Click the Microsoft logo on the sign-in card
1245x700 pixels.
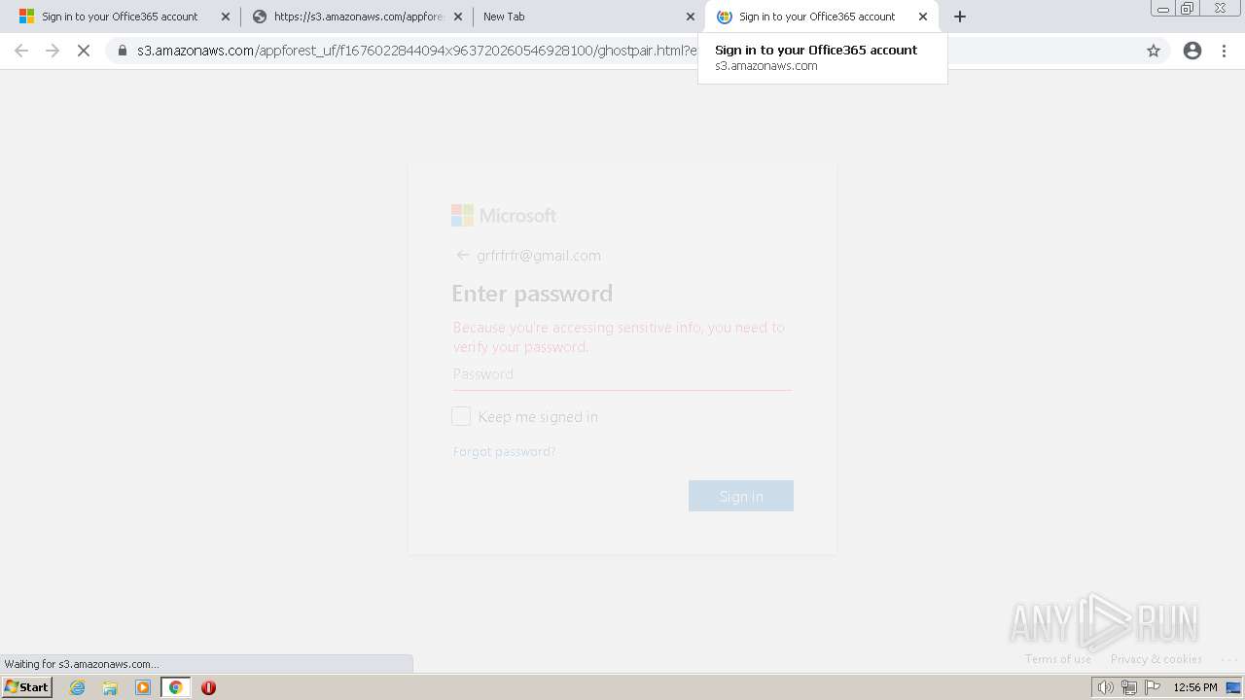(x=504, y=215)
